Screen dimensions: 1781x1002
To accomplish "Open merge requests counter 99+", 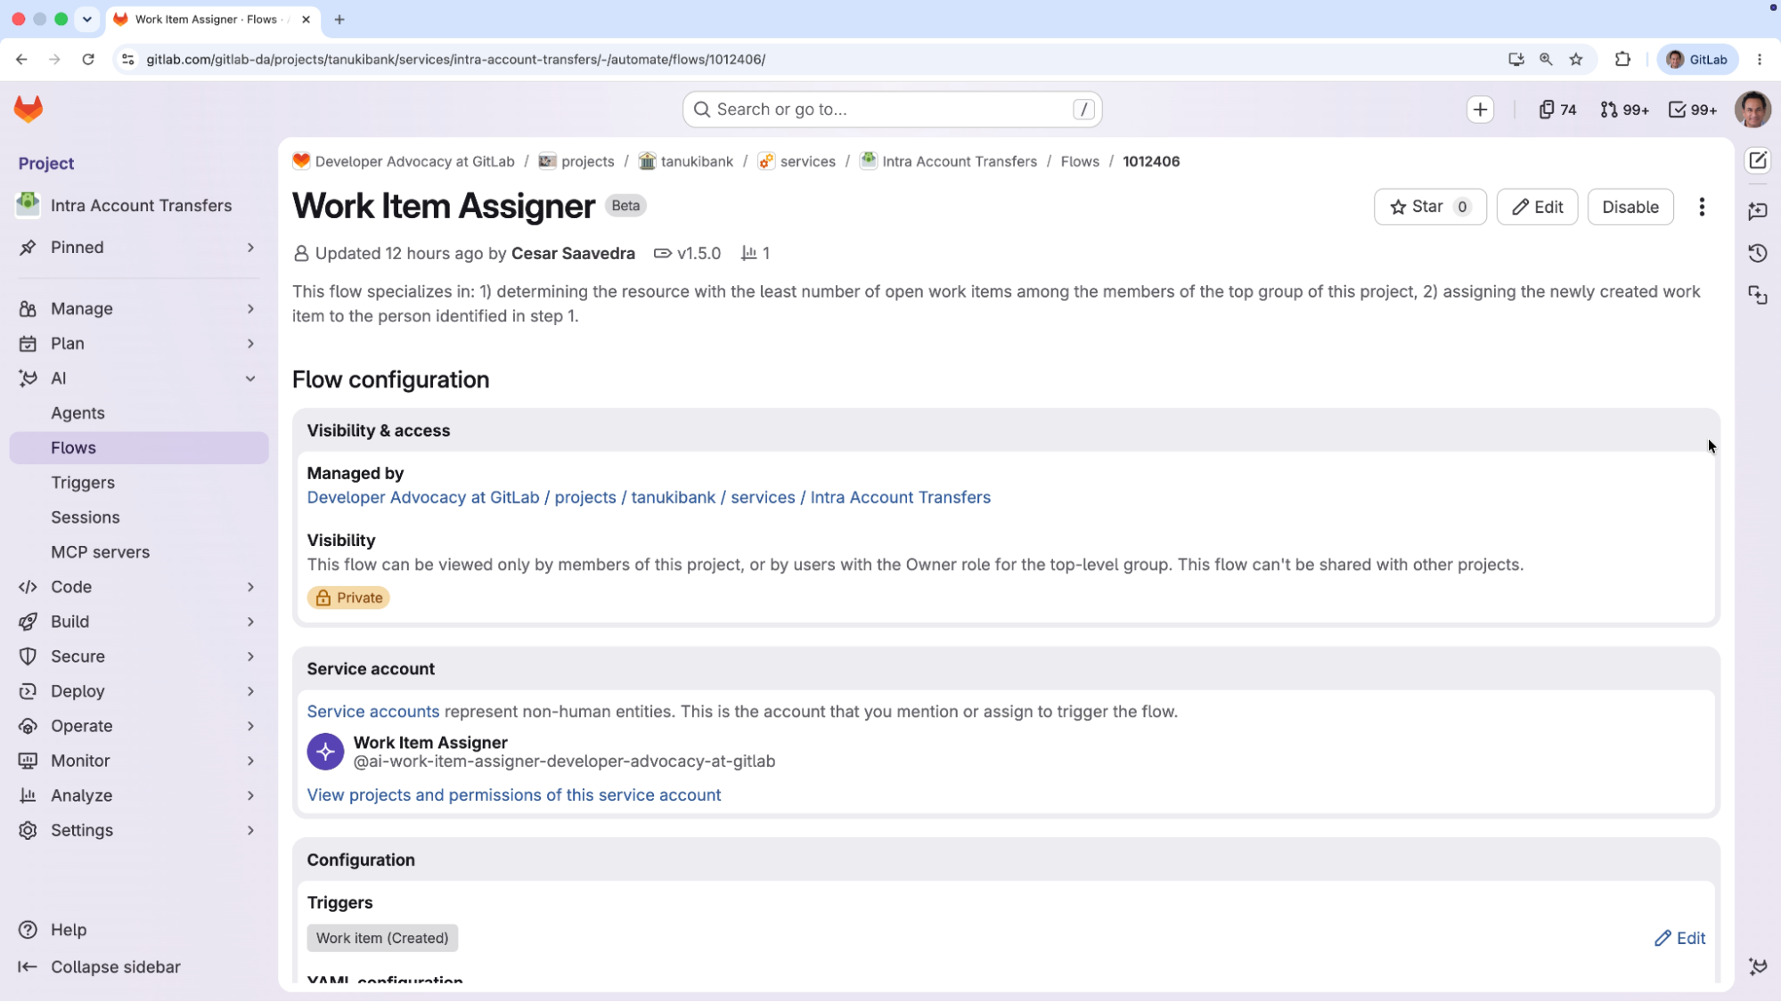I will point(1624,110).
